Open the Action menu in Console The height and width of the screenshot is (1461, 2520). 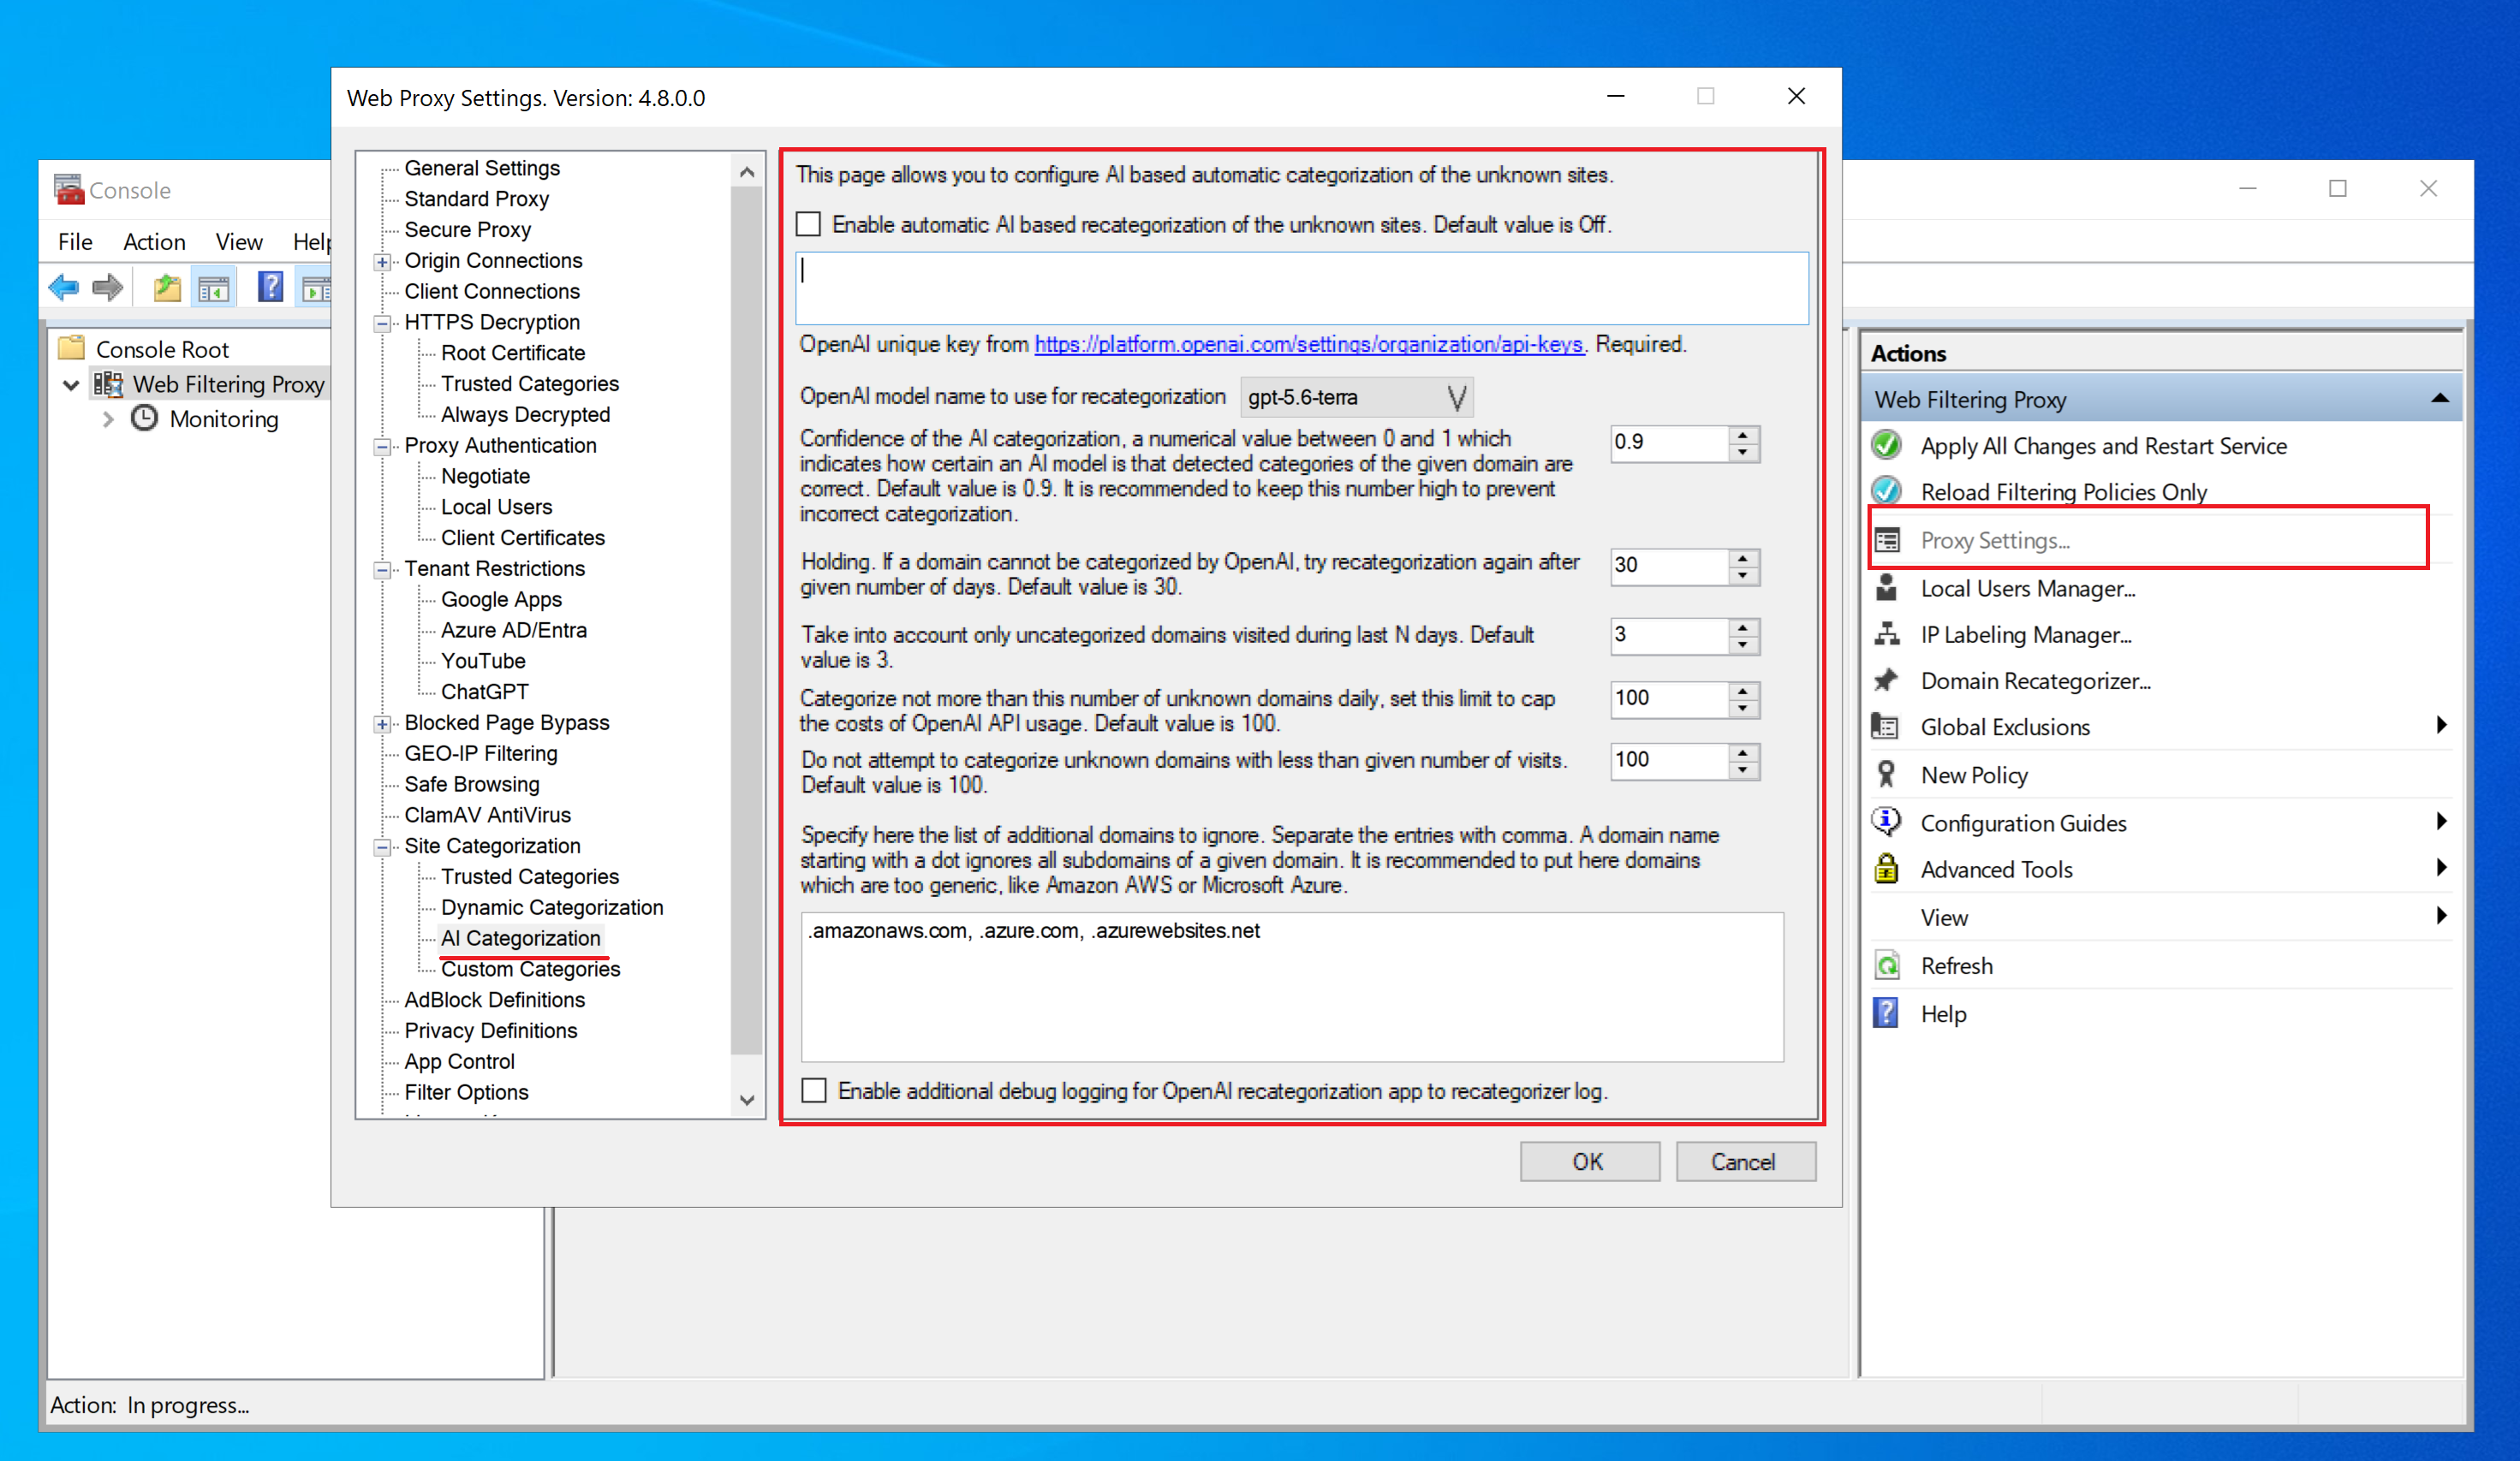154,242
